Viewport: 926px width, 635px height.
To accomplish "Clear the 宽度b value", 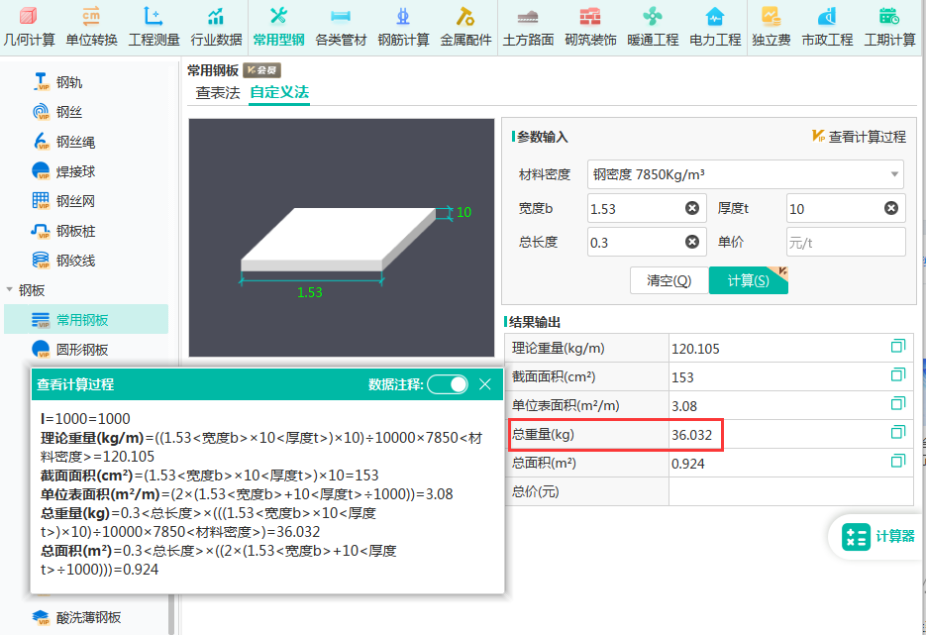I will pos(692,208).
